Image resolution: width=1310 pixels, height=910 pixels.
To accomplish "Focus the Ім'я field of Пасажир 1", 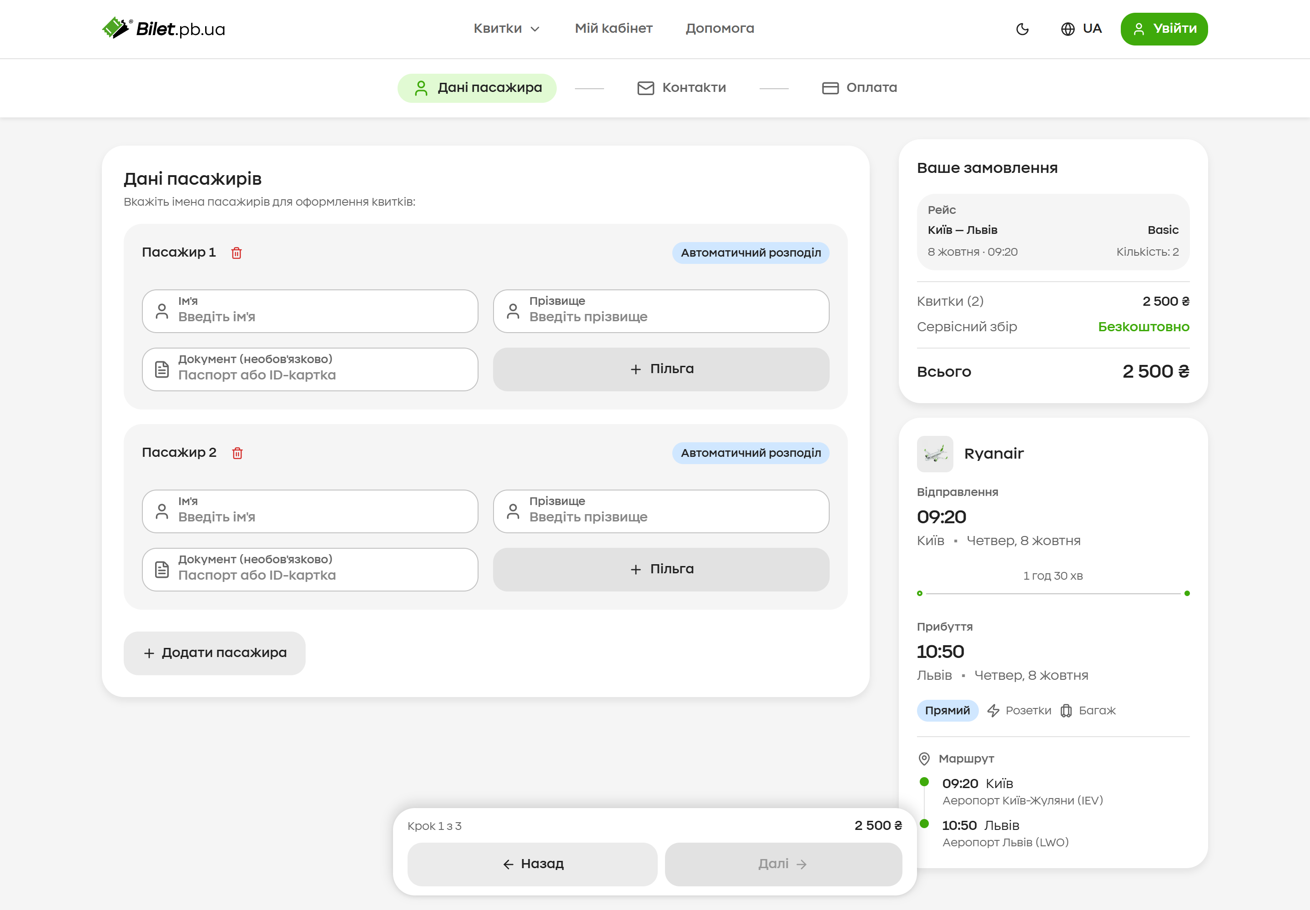I will point(310,311).
